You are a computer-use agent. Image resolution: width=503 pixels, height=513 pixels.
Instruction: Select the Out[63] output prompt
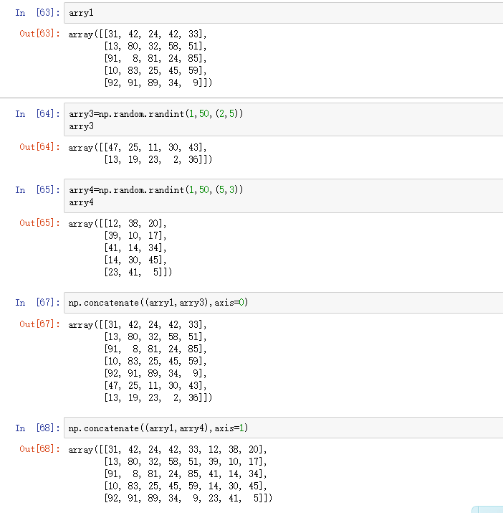[39, 34]
